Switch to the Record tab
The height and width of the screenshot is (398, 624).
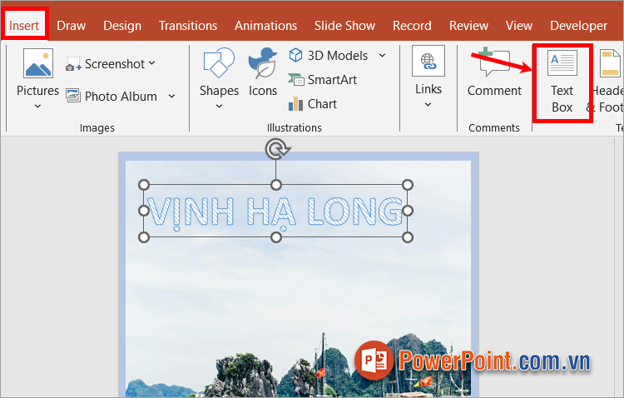(x=412, y=26)
